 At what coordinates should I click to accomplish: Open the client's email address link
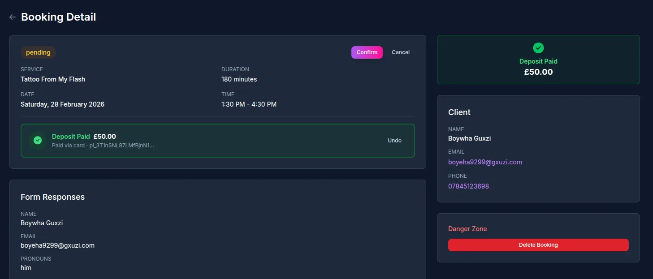point(485,162)
